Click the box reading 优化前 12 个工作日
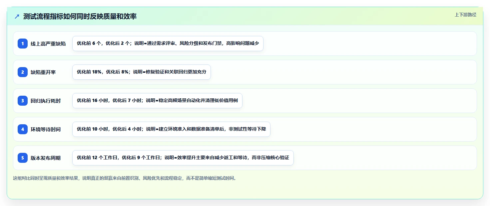 coord(183,158)
